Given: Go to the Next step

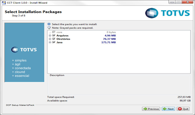Looking at the screenshot, I should 168,109.
